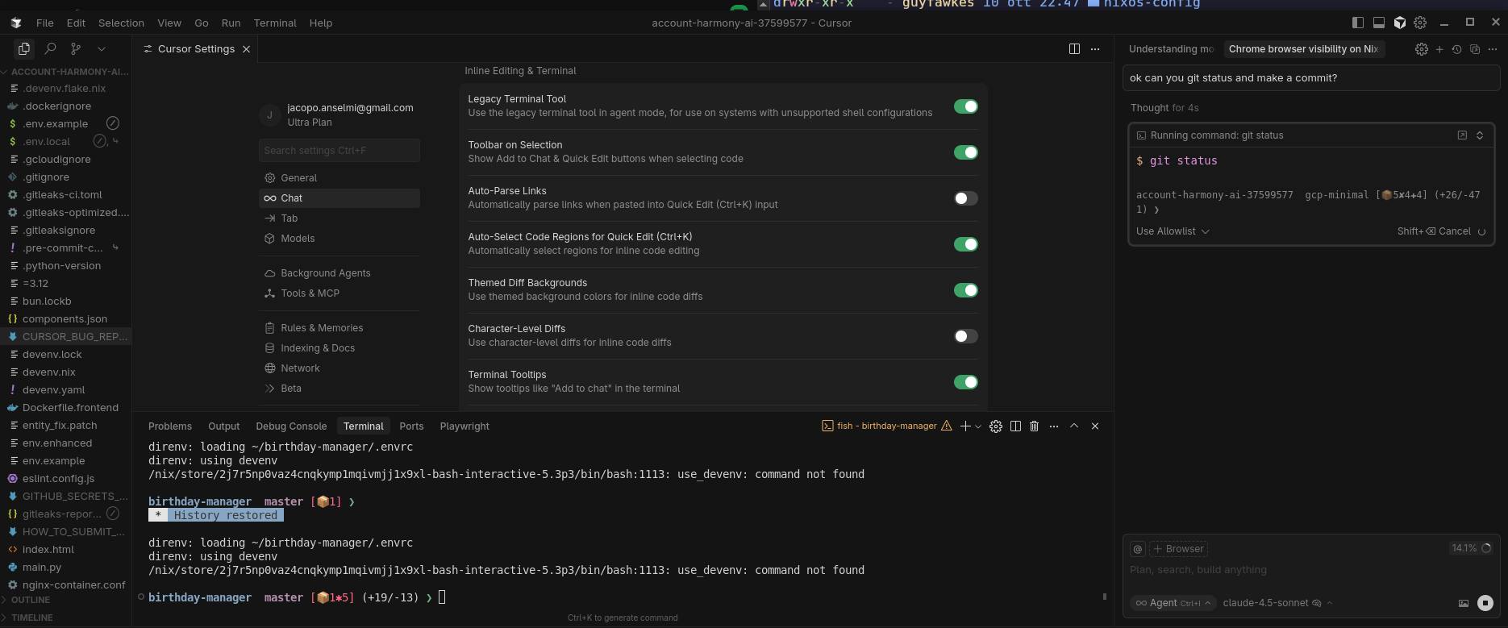This screenshot has height=628, width=1508.
Task: Split the terminal
Action: tap(1015, 426)
